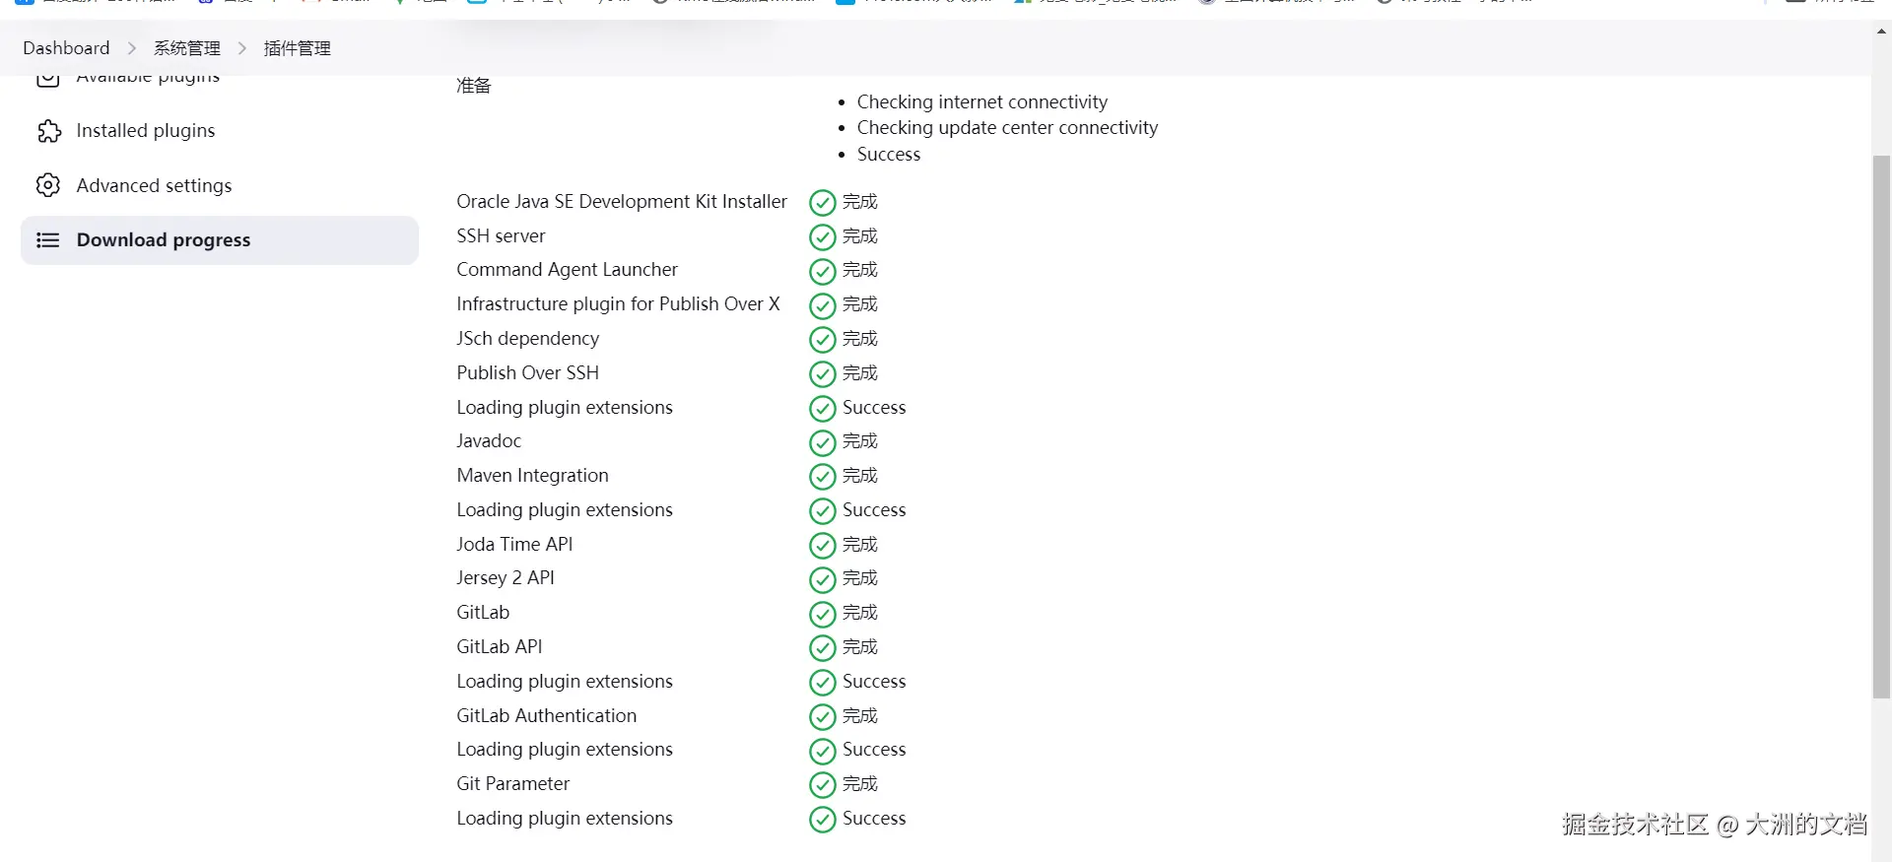Expand the chevron after Dashboard breadcrumb
This screenshot has height=862, width=1892.
pyautogui.click(x=132, y=48)
